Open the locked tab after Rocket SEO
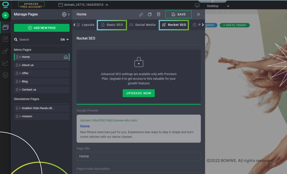 click(x=197, y=25)
